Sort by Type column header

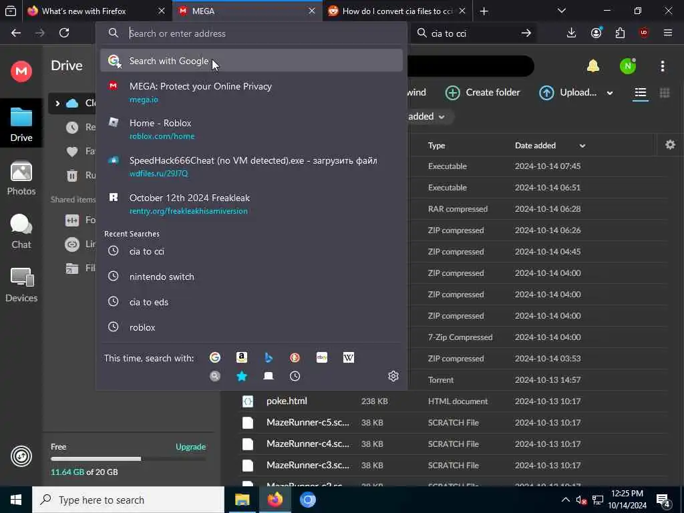[x=437, y=146]
